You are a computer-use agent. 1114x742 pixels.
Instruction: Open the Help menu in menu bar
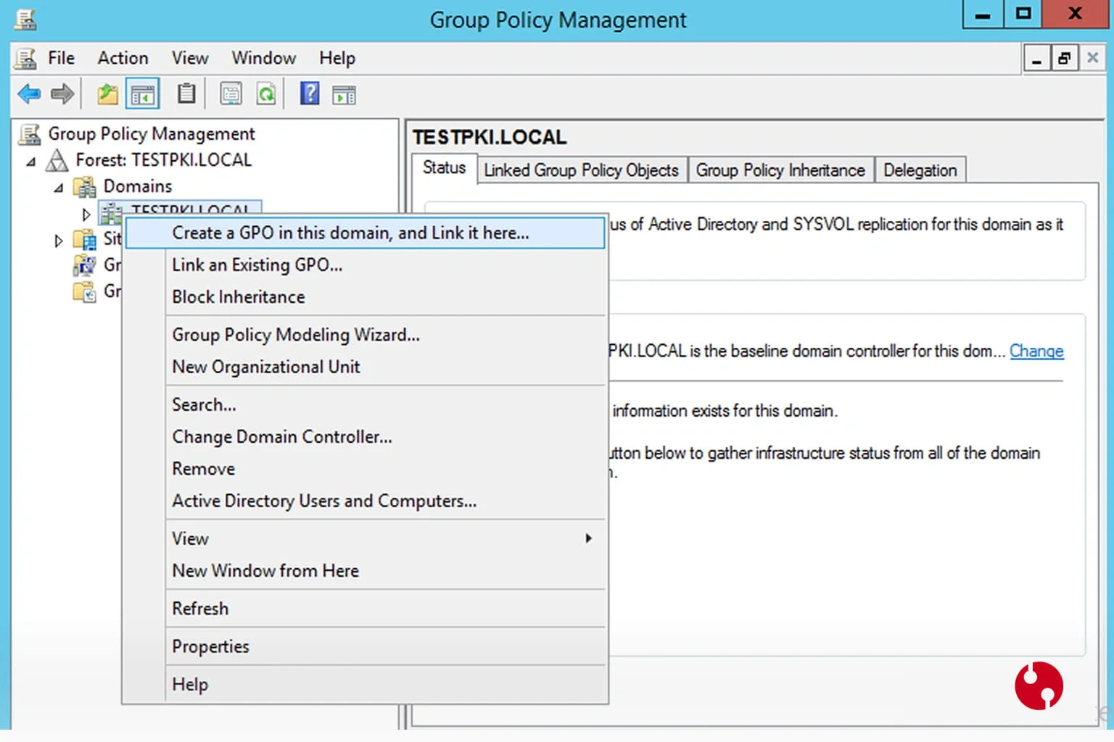point(337,58)
